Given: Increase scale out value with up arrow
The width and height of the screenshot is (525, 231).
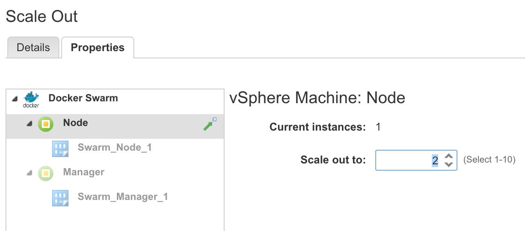Looking at the screenshot, I should (x=449, y=156).
